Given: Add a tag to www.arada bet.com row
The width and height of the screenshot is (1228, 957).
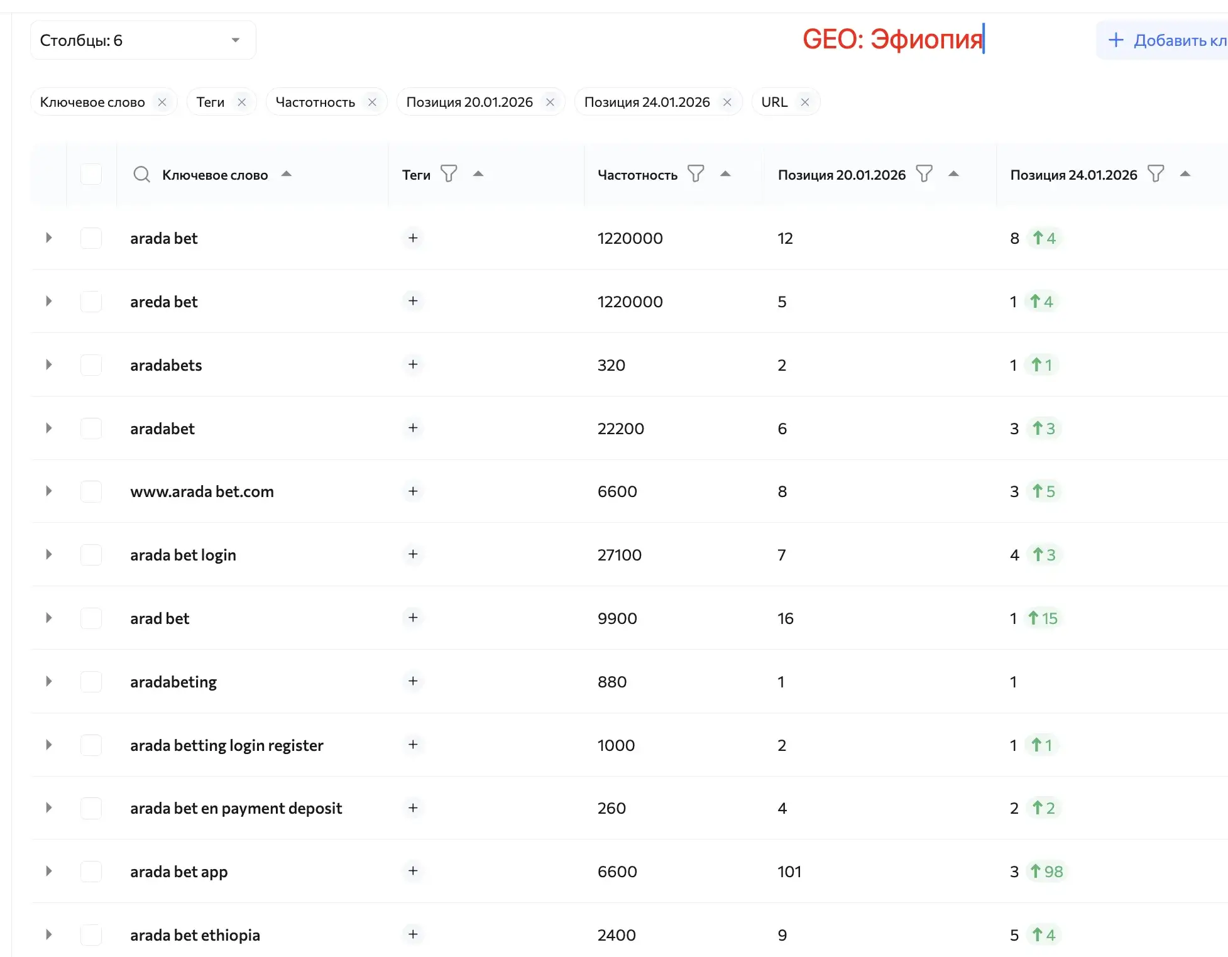Looking at the screenshot, I should click(x=413, y=491).
